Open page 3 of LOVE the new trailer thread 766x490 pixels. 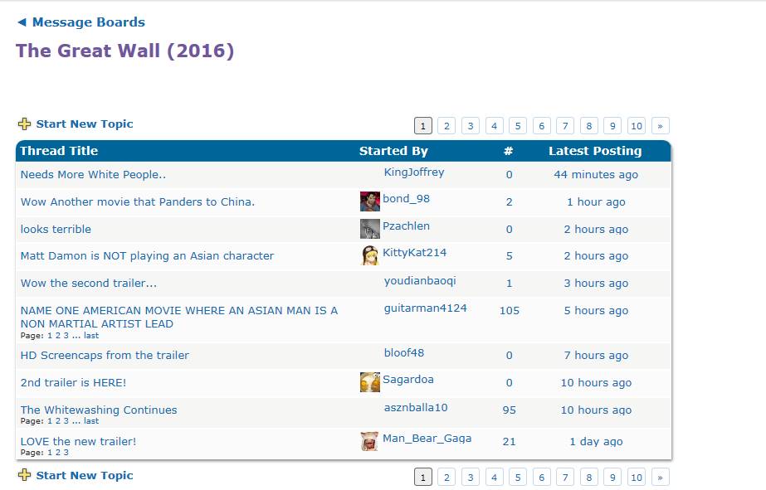click(66, 453)
